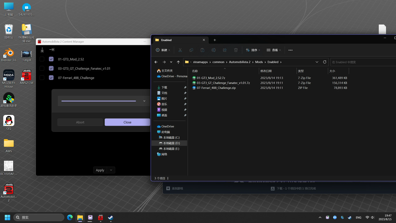Click the Up one level arrow in Explorer
The width and height of the screenshot is (396, 223).
click(x=178, y=62)
